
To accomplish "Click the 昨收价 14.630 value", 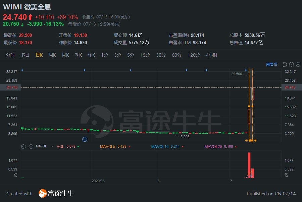I will point(81,43).
